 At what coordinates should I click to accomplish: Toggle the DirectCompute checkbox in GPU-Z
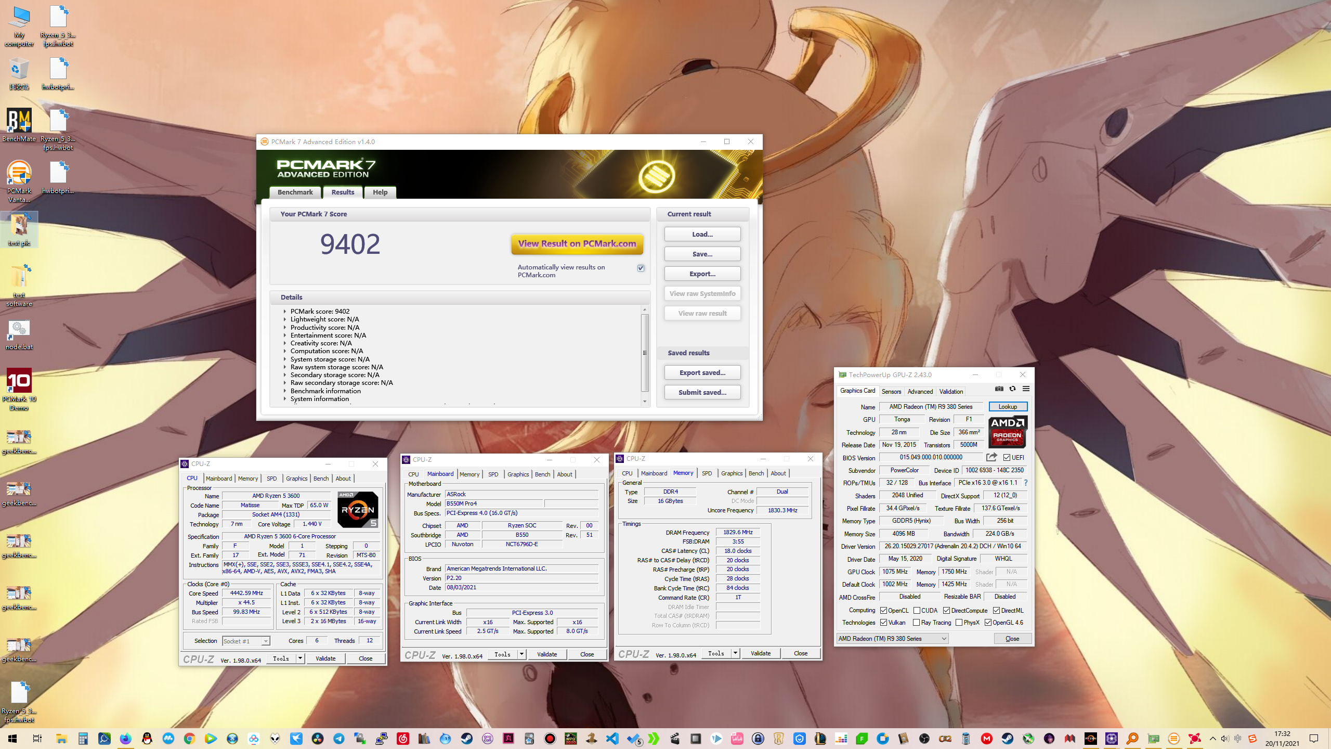946,611
